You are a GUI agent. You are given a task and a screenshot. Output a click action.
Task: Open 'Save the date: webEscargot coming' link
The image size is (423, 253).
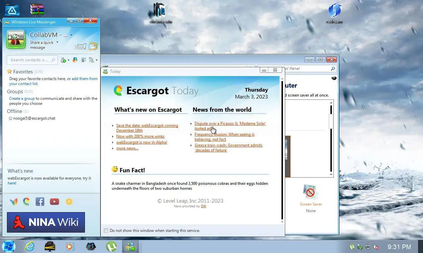point(147,128)
